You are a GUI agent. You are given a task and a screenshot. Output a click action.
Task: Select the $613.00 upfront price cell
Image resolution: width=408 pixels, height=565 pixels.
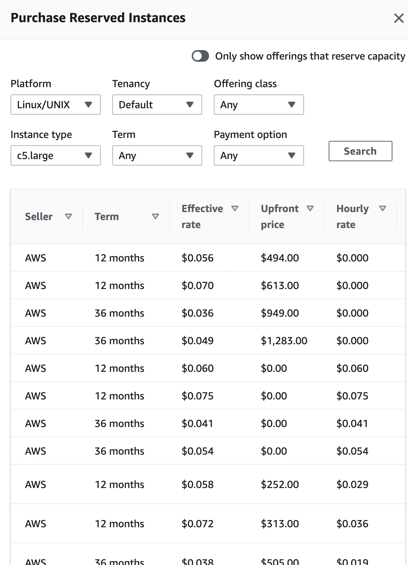point(280,285)
